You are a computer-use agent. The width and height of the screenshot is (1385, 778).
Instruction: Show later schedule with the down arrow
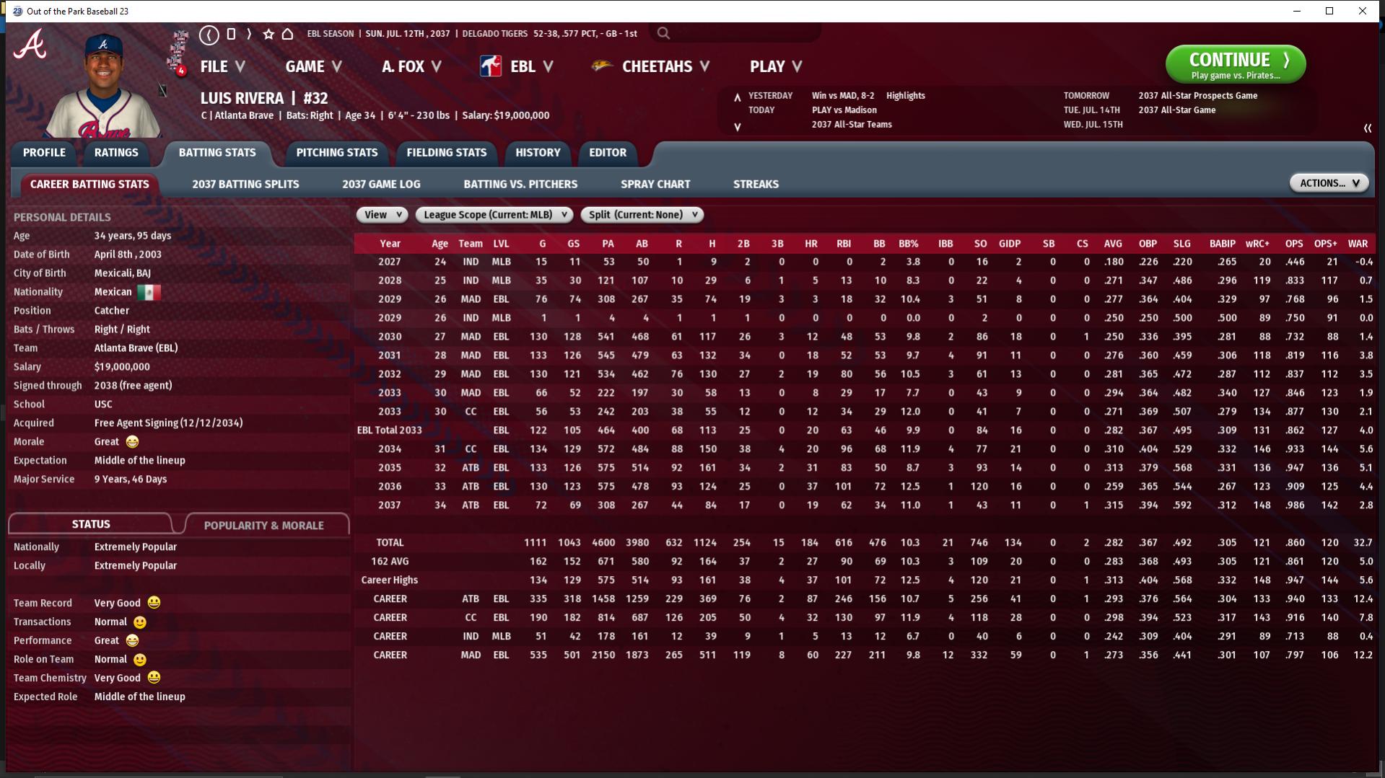point(737,127)
